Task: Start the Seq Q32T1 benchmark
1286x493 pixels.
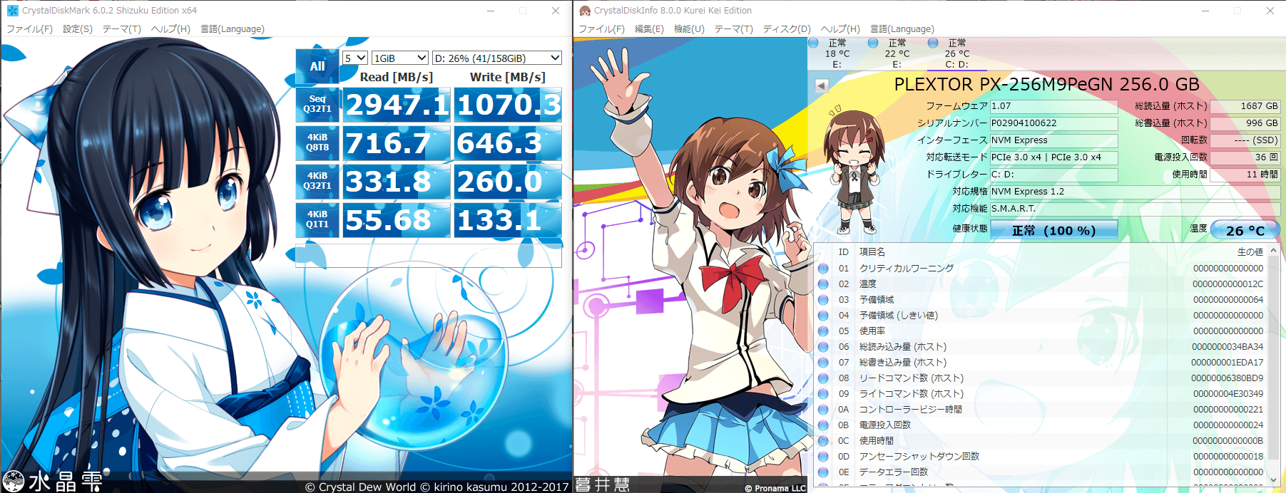Action: click(x=317, y=105)
